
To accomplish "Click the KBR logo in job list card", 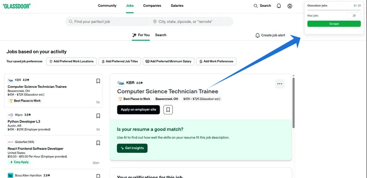I will click(11, 80).
